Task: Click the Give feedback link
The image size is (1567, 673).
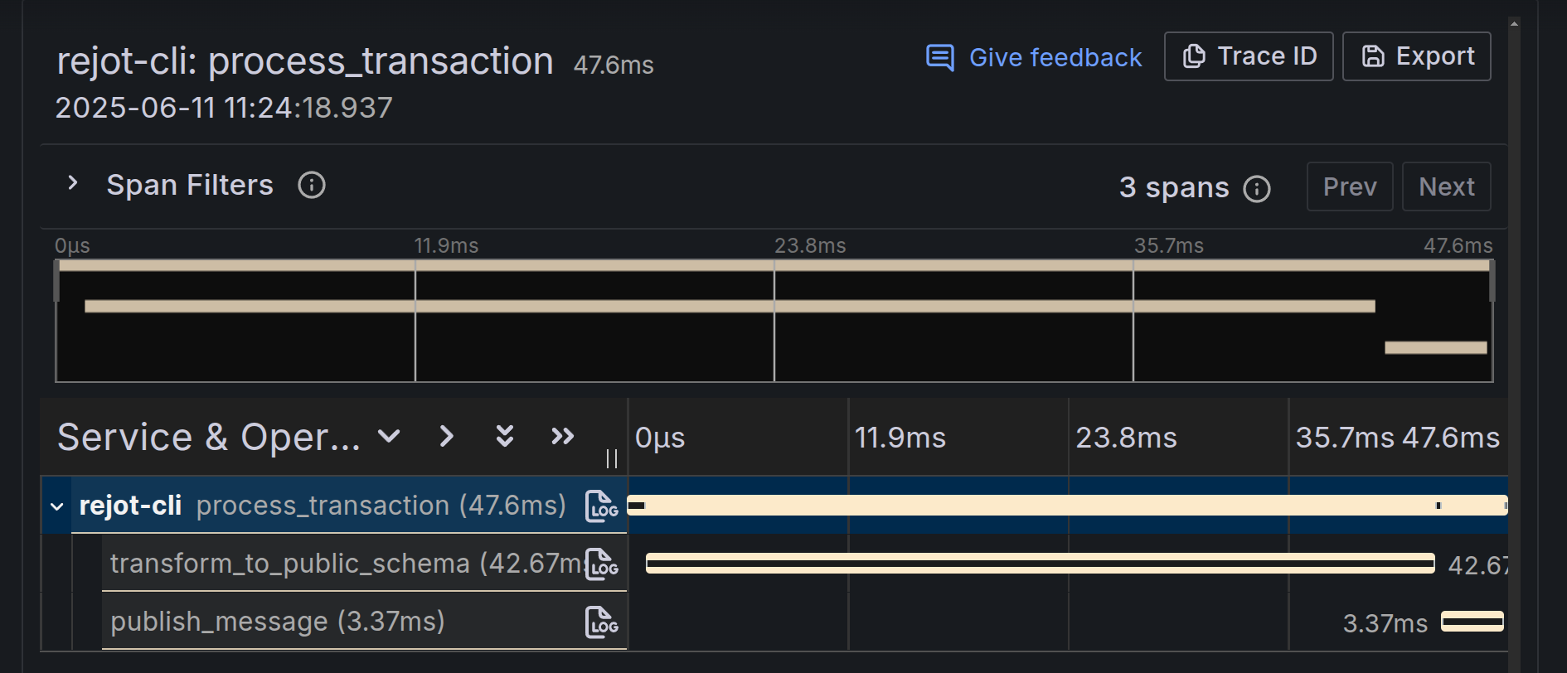Action: click(1034, 57)
